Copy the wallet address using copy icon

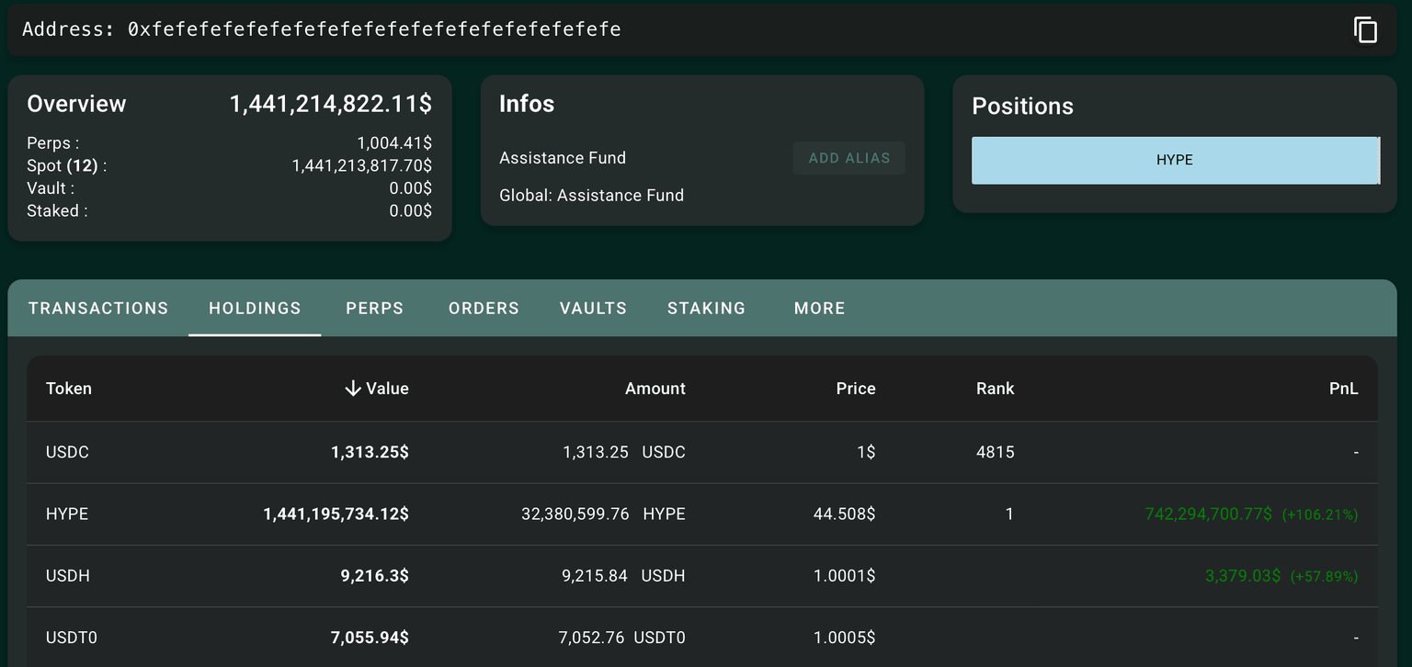[x=1365, y=29]
